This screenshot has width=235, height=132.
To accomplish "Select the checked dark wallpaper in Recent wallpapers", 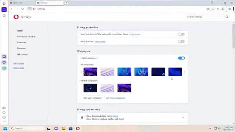I will pos(90,88).
